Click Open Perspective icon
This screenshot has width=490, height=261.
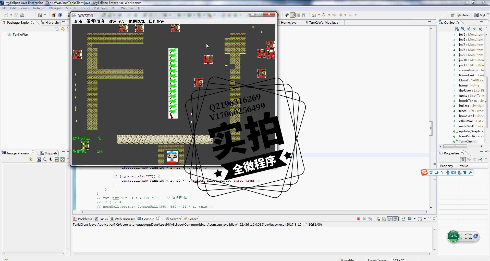click(453, 15)
